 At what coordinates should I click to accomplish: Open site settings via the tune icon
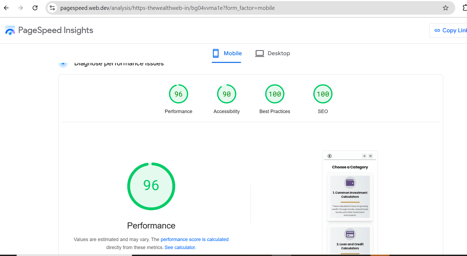(x=52, y=8)
